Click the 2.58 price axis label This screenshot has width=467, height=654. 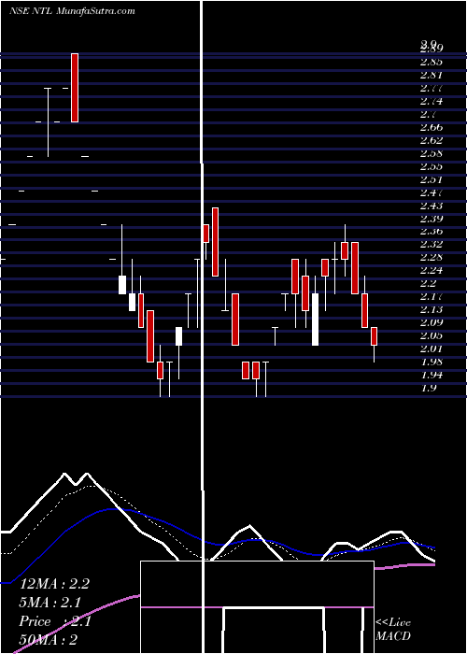[432, 153]
